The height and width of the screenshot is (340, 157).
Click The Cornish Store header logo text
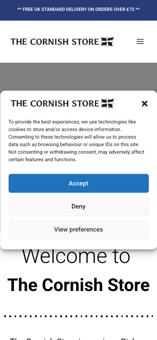55,41
